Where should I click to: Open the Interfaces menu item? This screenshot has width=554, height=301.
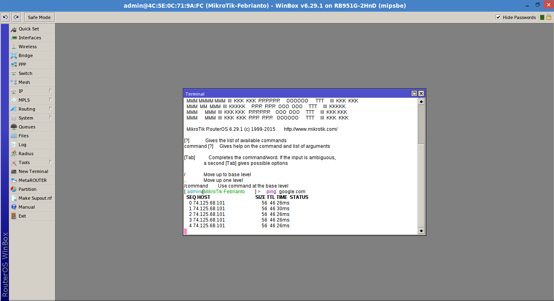(x=32, y=38)
